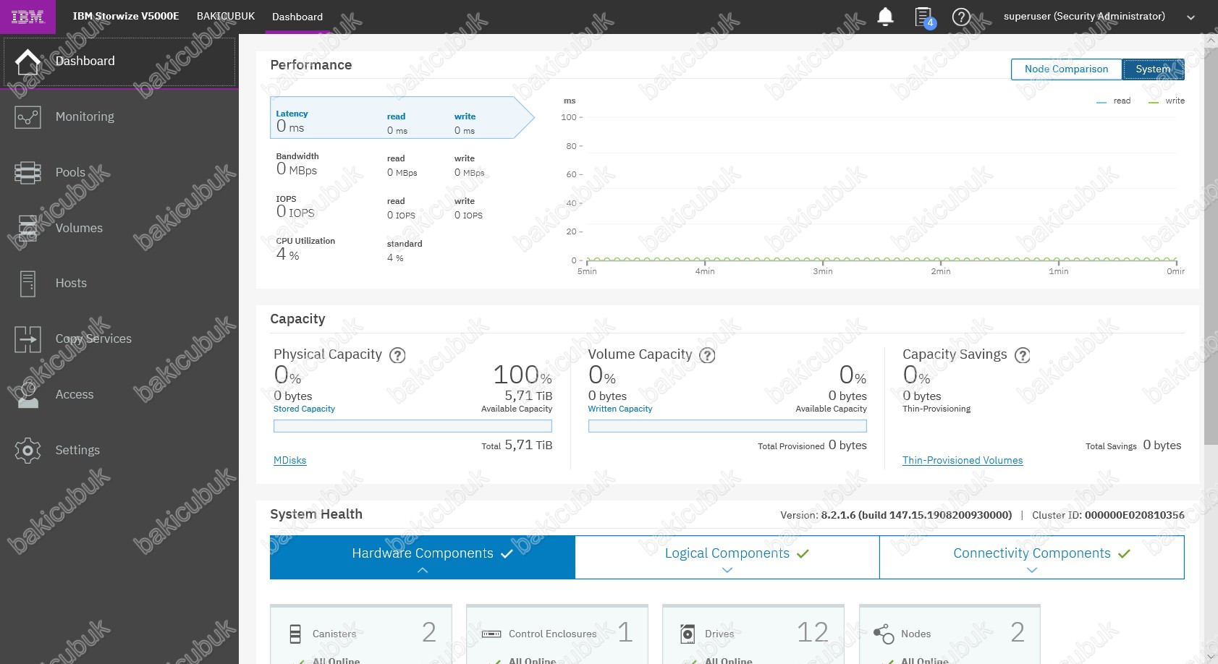Open the Thin-Provisioned Volumes link
The image size is (1218, 664).
tap(963, 460)
